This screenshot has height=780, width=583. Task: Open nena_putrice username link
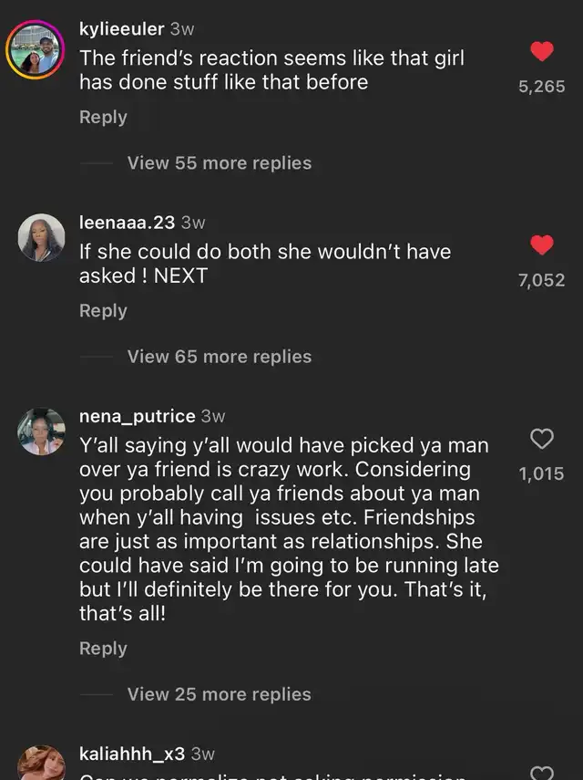tap(137, 416)
